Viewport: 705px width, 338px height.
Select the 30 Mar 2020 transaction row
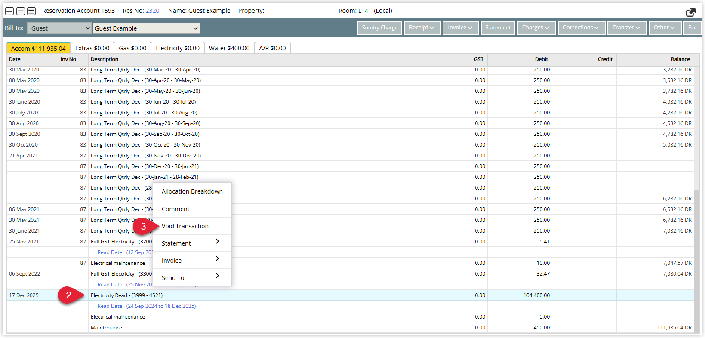350,70
